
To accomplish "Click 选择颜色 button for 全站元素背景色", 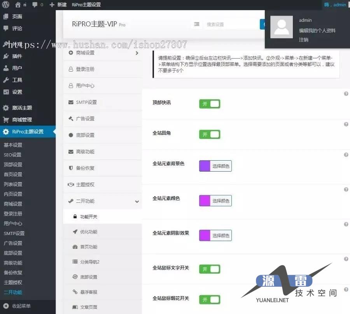I will tap(221, 166).
